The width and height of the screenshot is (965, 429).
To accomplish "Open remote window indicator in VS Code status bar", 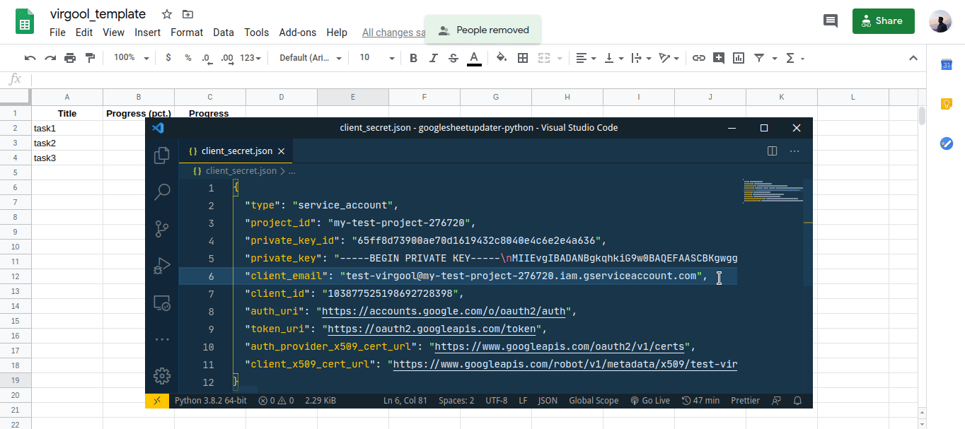I will [x=157, y=401].
